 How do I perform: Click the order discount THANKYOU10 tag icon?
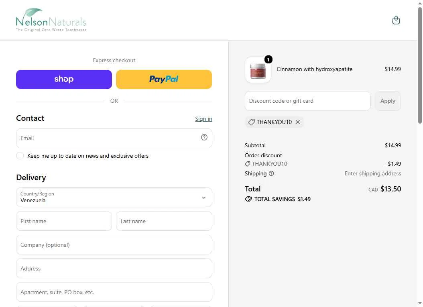[x=247, y=164]
